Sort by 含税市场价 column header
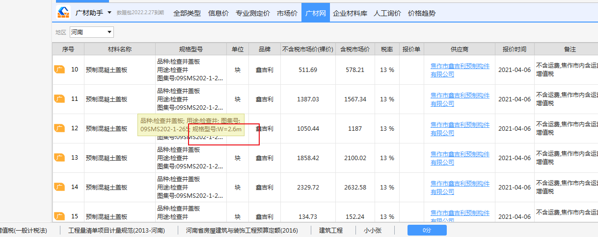Screen dimensions: 598x237 point(355,49)
